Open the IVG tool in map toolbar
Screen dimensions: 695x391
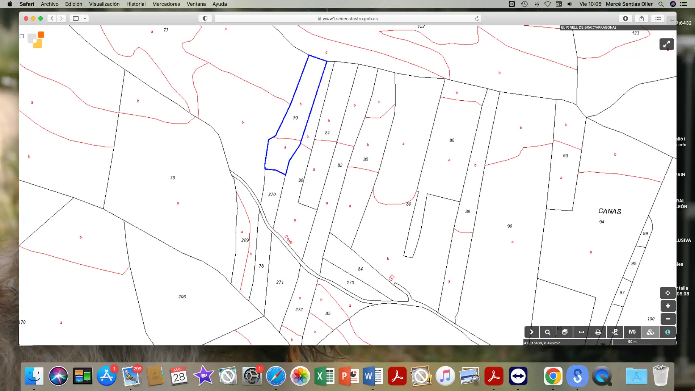(x=632, y=332)
